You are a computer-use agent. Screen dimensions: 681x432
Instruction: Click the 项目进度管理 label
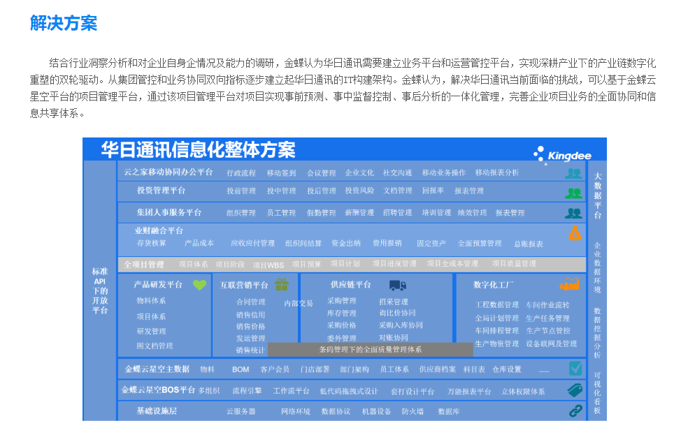[x=394, y=263]
